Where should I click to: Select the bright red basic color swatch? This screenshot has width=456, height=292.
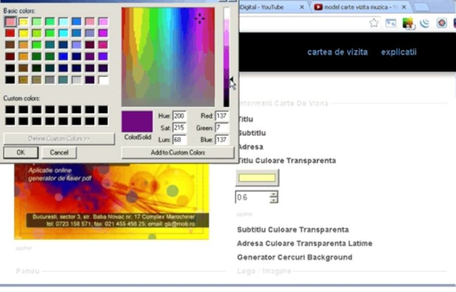[10, 33]
